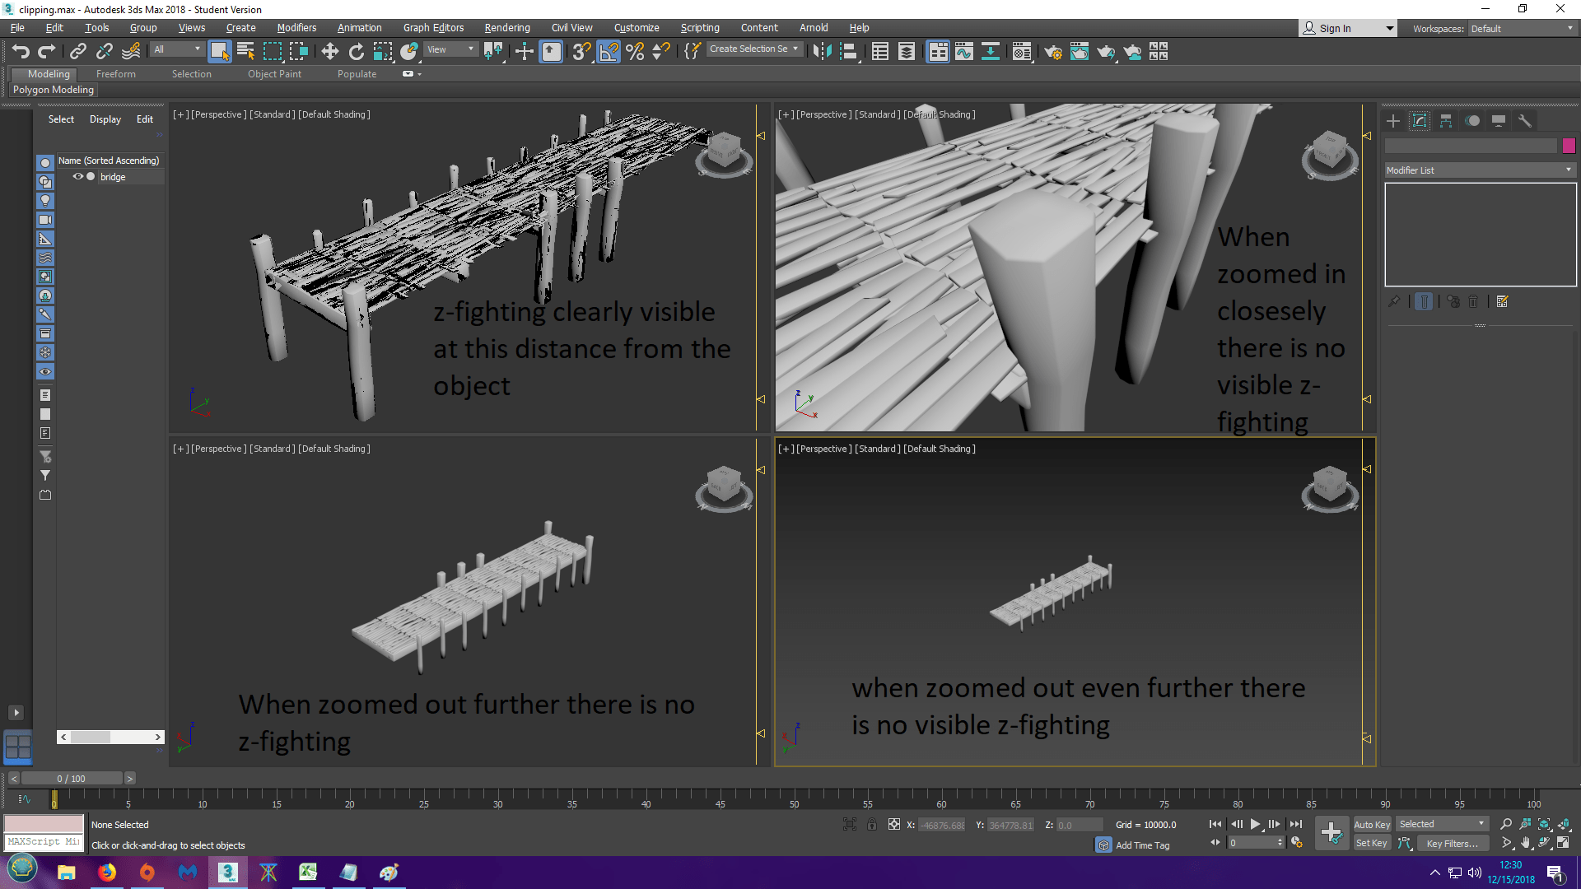Click the Undo arrow icon
Image resolution: width=1581 pixels, height=889 pixels.
point(21,52)
